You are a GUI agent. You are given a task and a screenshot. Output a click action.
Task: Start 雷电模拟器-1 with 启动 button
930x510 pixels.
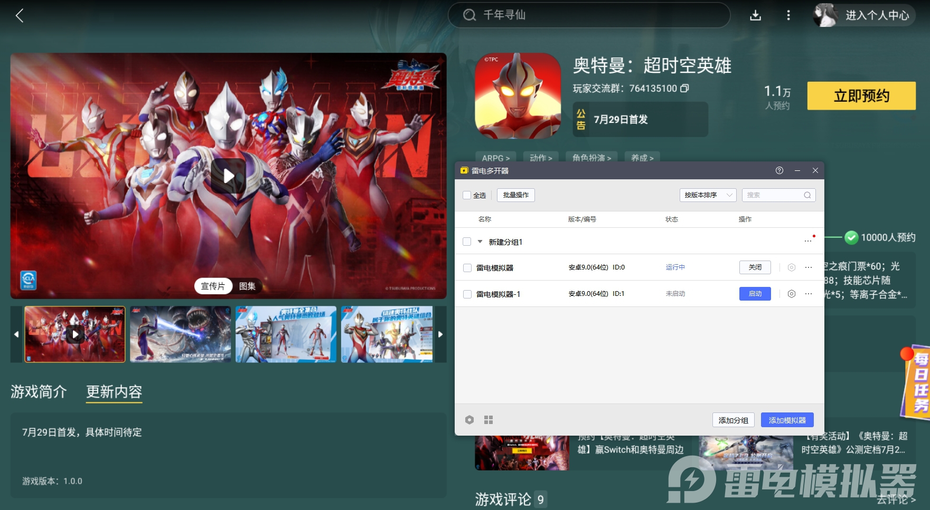(755, 294)
